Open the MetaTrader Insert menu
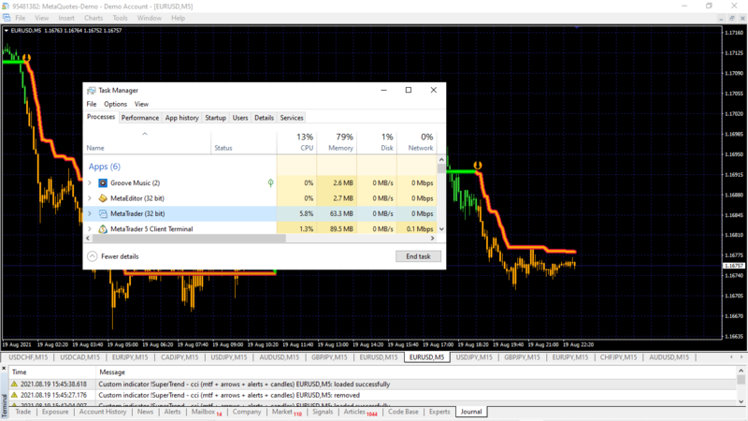This screenshot has width=748, height=421. click(66, 18)
